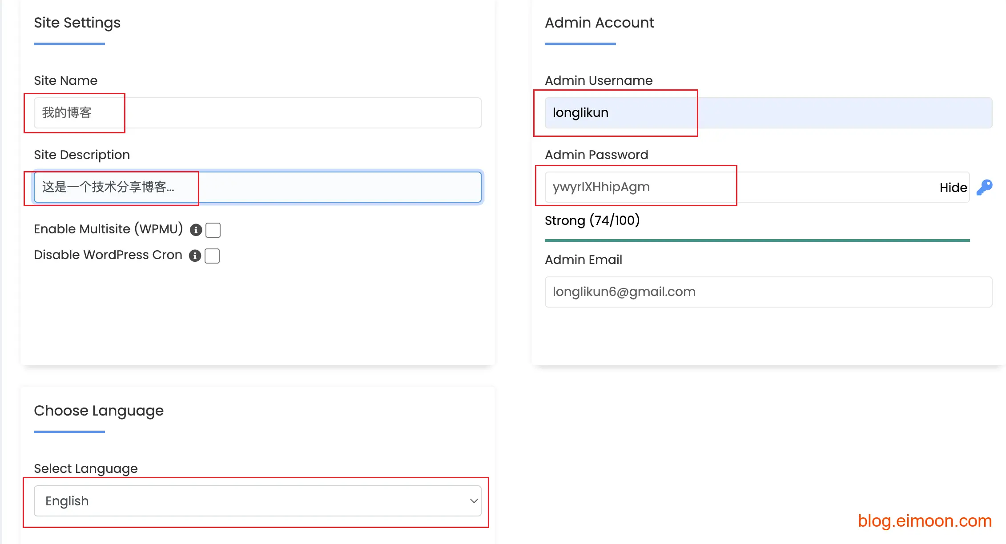1006x544 pixels.
Task: Click info icon beside Enable Multisite
Action: pyautogui.click(x=196, y=230)
